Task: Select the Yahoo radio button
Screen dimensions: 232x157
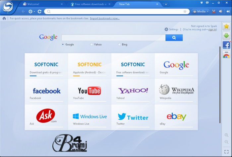Action: pyautogui.click(x=91, y=45)
